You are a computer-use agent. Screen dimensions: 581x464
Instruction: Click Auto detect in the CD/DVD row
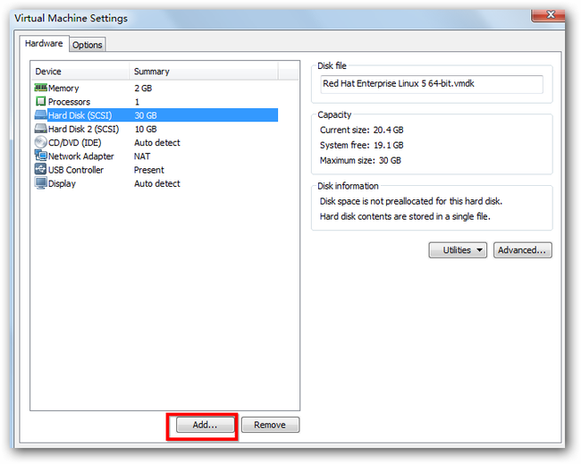[x=157, y=143]
